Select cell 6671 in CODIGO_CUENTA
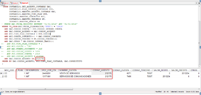The height and width of the screenshot is (95, 201). [122, 73]
